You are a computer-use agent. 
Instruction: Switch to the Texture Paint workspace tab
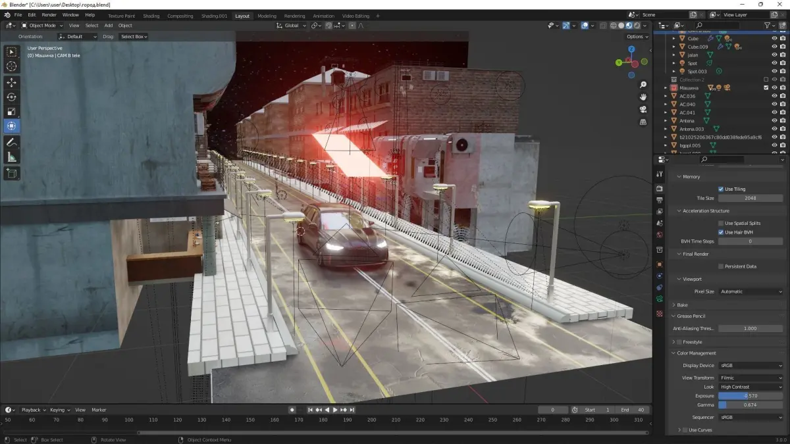[122, 16]
